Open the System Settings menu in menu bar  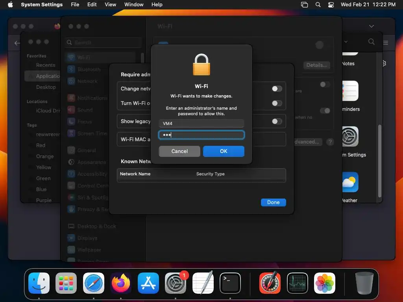42,5
